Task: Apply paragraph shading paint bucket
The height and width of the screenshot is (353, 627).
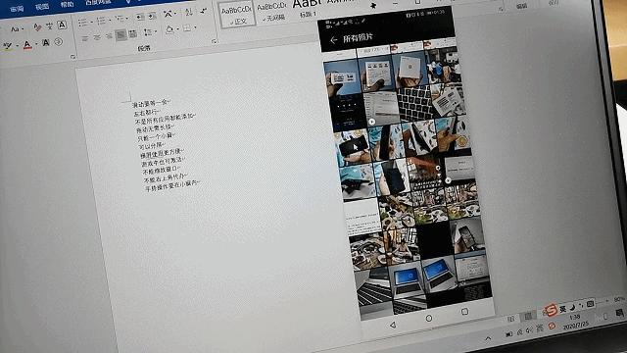Action: pyautogui.click(x=169, y=30)
